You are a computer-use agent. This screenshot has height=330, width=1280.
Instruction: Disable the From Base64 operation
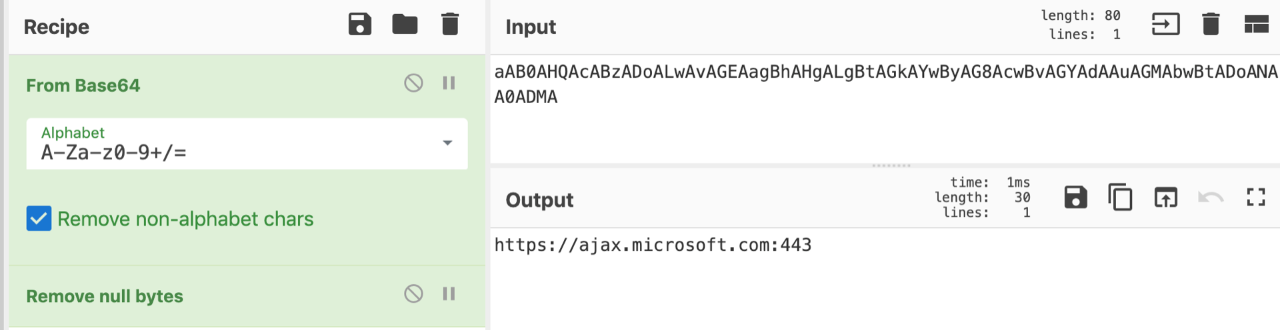[413, 83]
